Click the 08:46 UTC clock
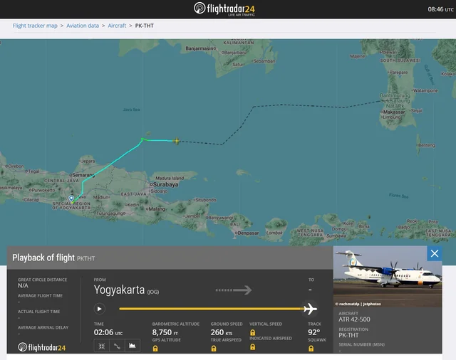 click(440, 9)
